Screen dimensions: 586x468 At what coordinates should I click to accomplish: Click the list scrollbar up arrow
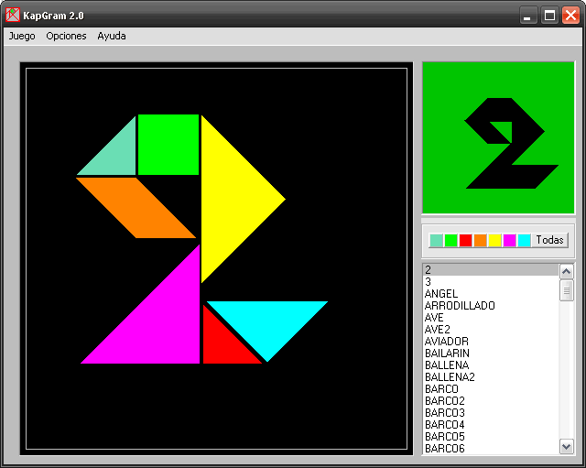pos(566,271)
